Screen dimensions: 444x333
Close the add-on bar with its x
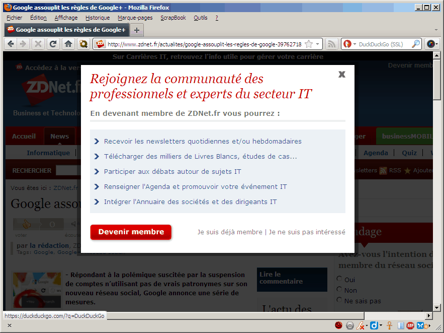click(x=10, y=325)
